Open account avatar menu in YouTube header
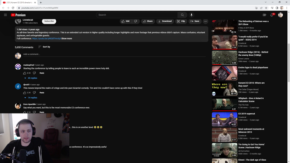Viewport: 290px width, 163px height. tap(280, 15)
